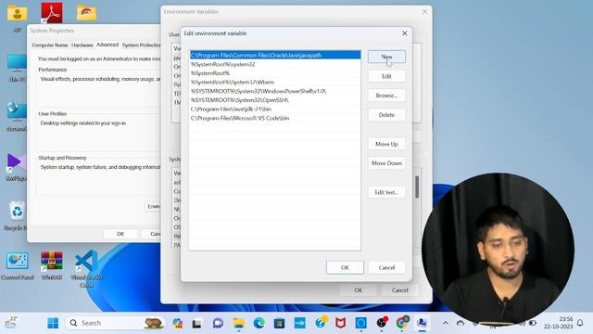Screen dimensions: 593x334
Task: Open the WinRAR desktop icon
Action: 52,266
